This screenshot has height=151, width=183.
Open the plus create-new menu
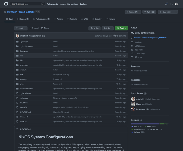[x=171, y=4]
